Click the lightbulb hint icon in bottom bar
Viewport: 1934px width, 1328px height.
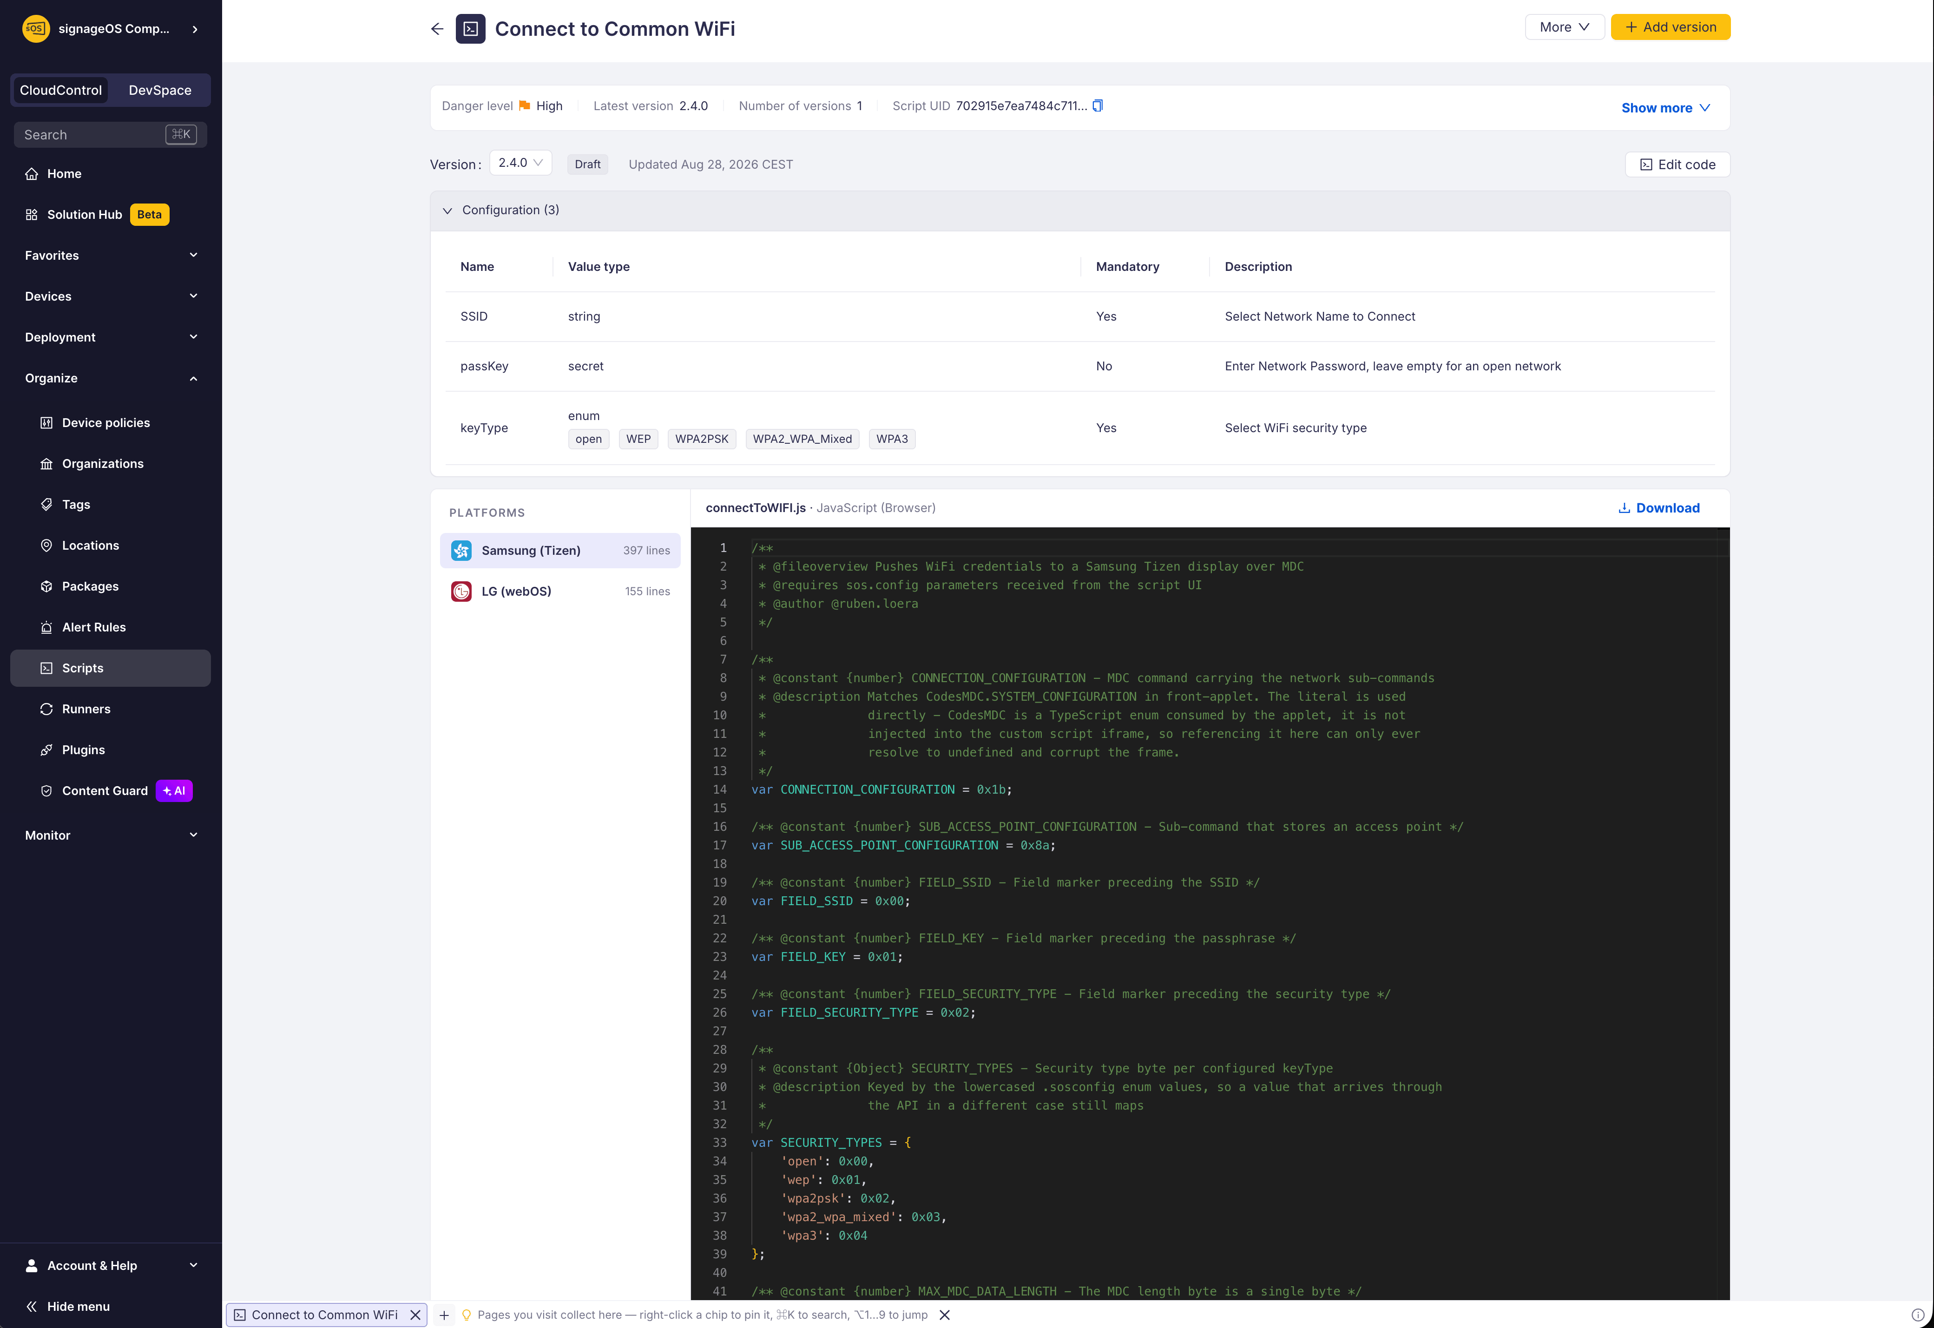click(467, 1315)
